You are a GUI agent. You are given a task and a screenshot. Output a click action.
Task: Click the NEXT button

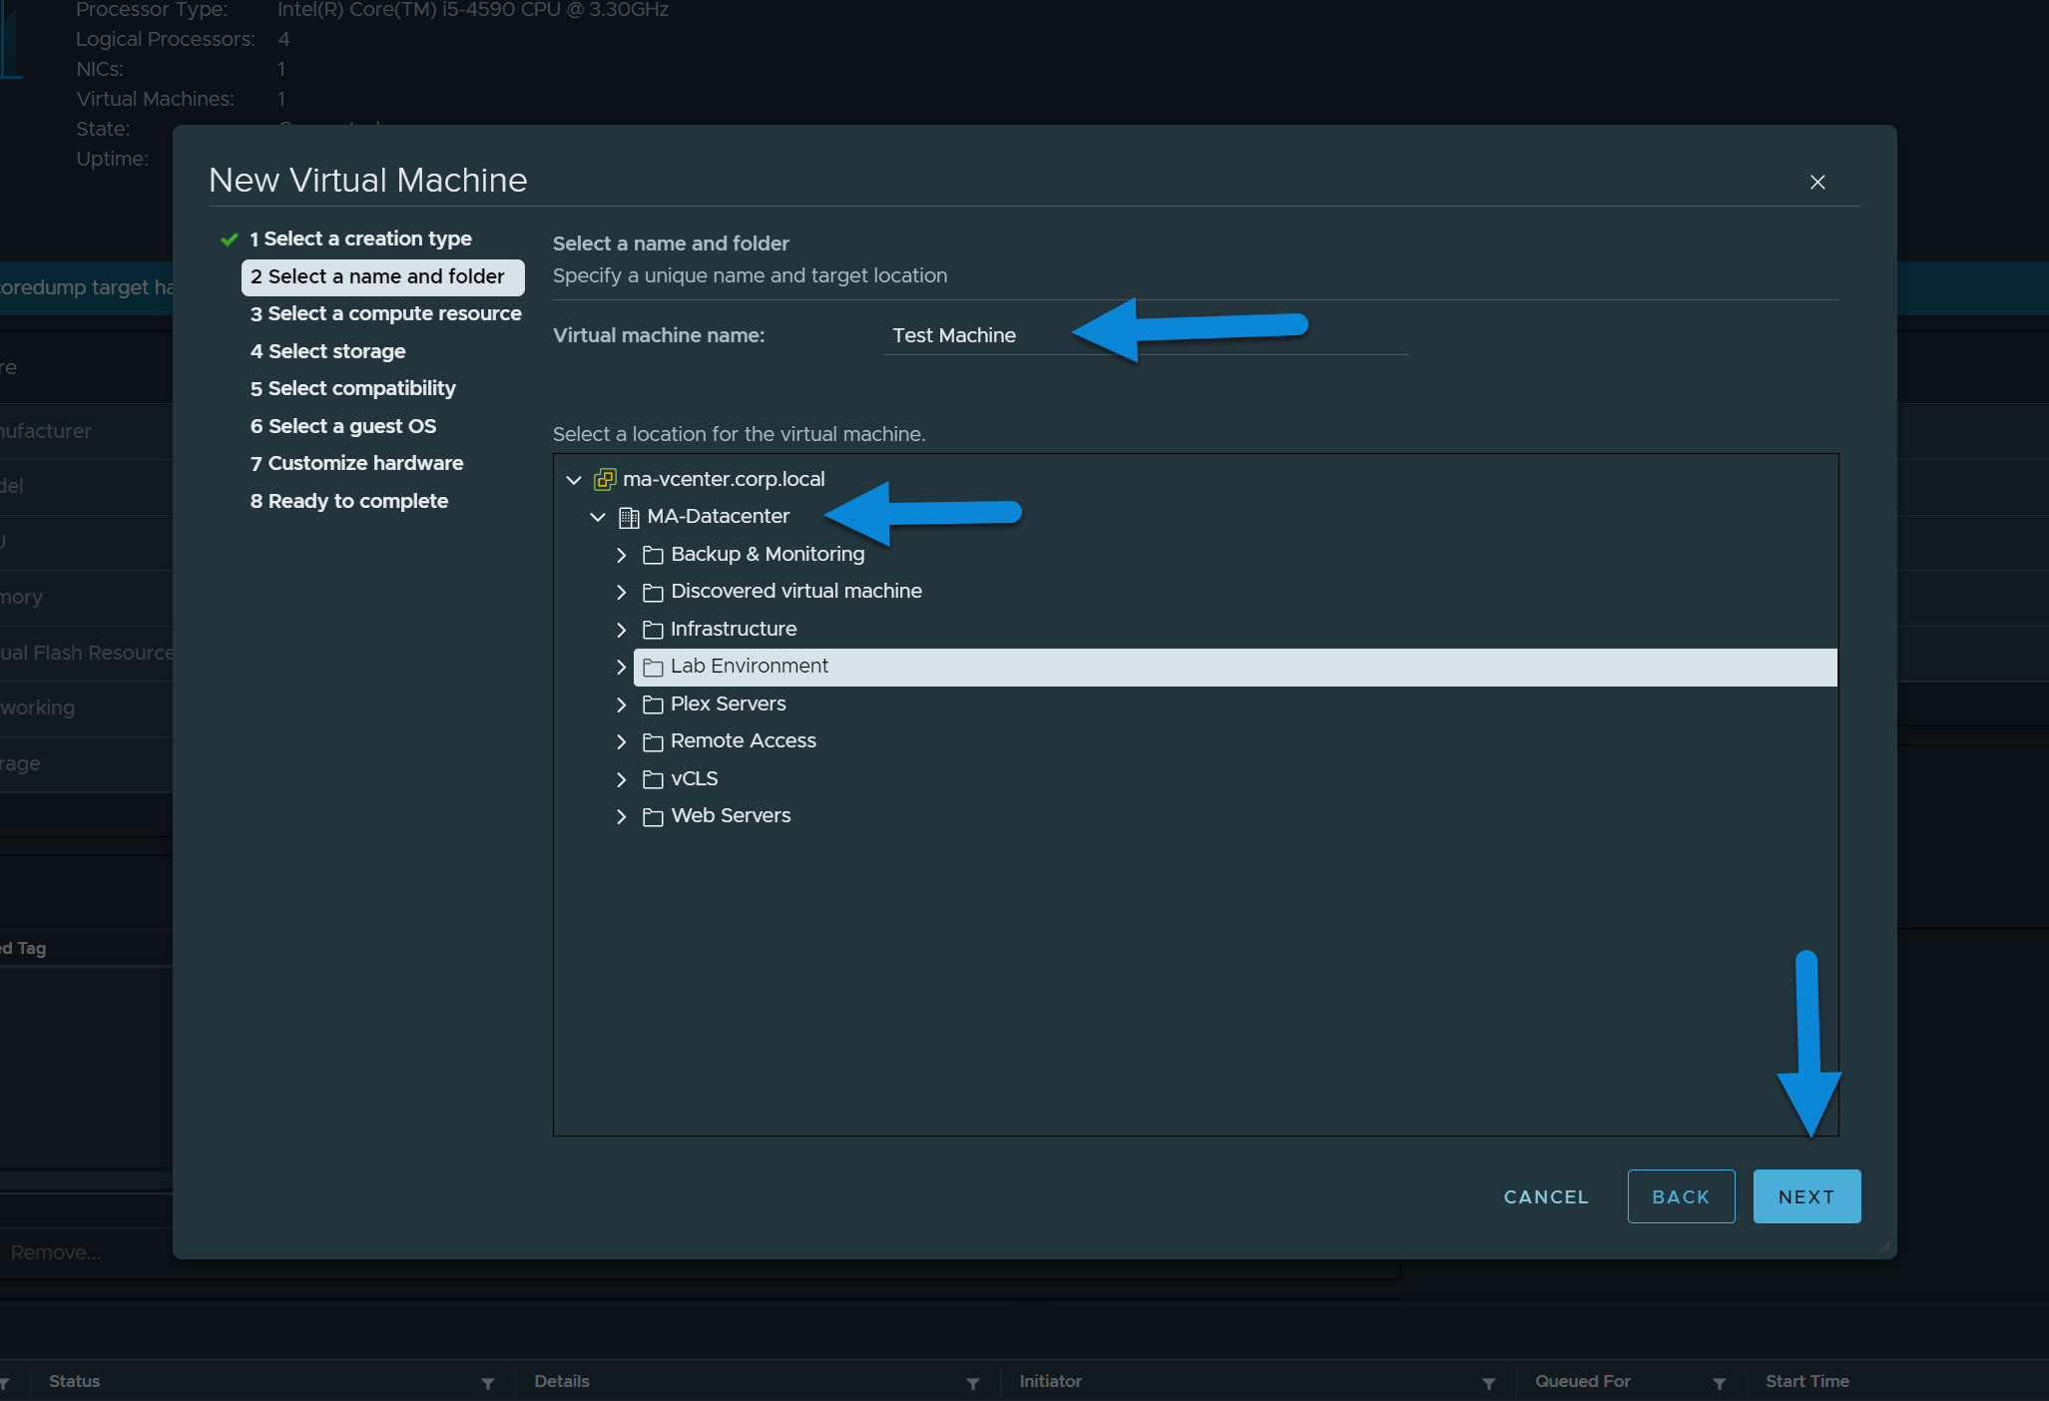pyautogui.click(x=1806, y=1196)
